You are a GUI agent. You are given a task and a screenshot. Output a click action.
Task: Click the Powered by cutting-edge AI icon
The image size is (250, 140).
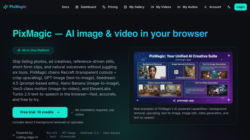tap(14, 135)
